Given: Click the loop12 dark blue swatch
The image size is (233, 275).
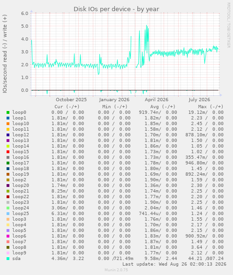Looking at the screenshot, I should [8, 135].
